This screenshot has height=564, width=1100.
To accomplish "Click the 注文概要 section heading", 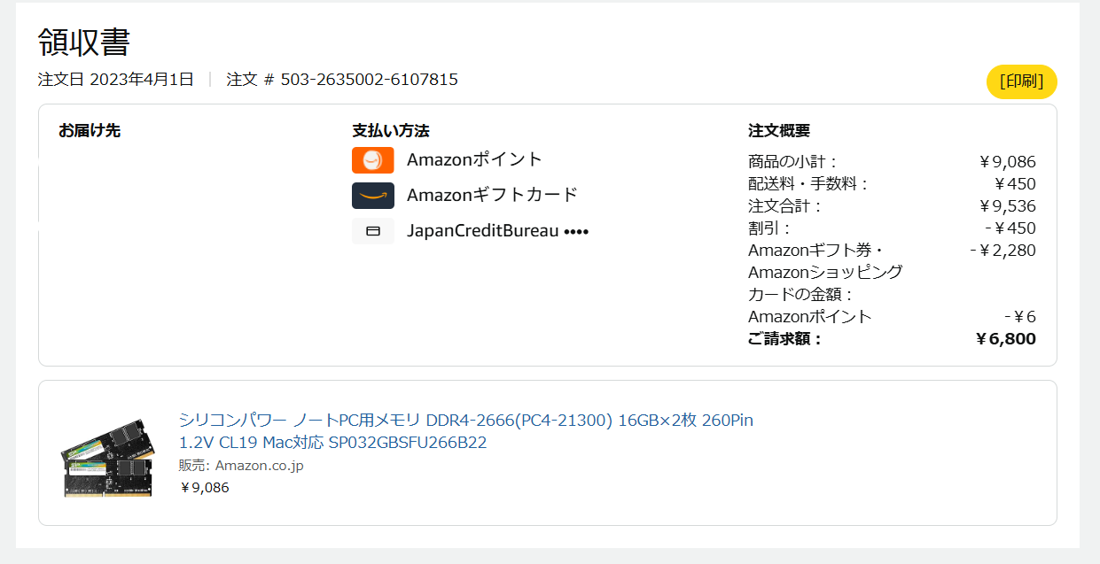I will (779, 131).
